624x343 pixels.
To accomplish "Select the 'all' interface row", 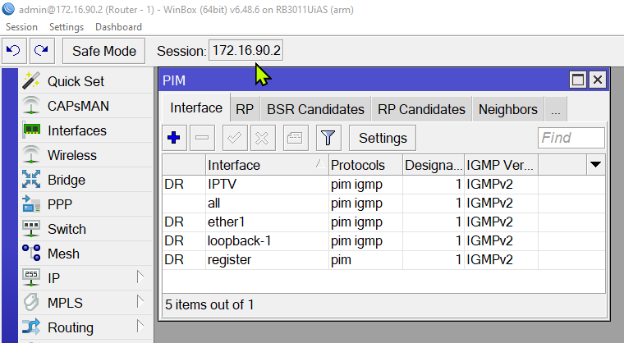I will tap(383, 203).
